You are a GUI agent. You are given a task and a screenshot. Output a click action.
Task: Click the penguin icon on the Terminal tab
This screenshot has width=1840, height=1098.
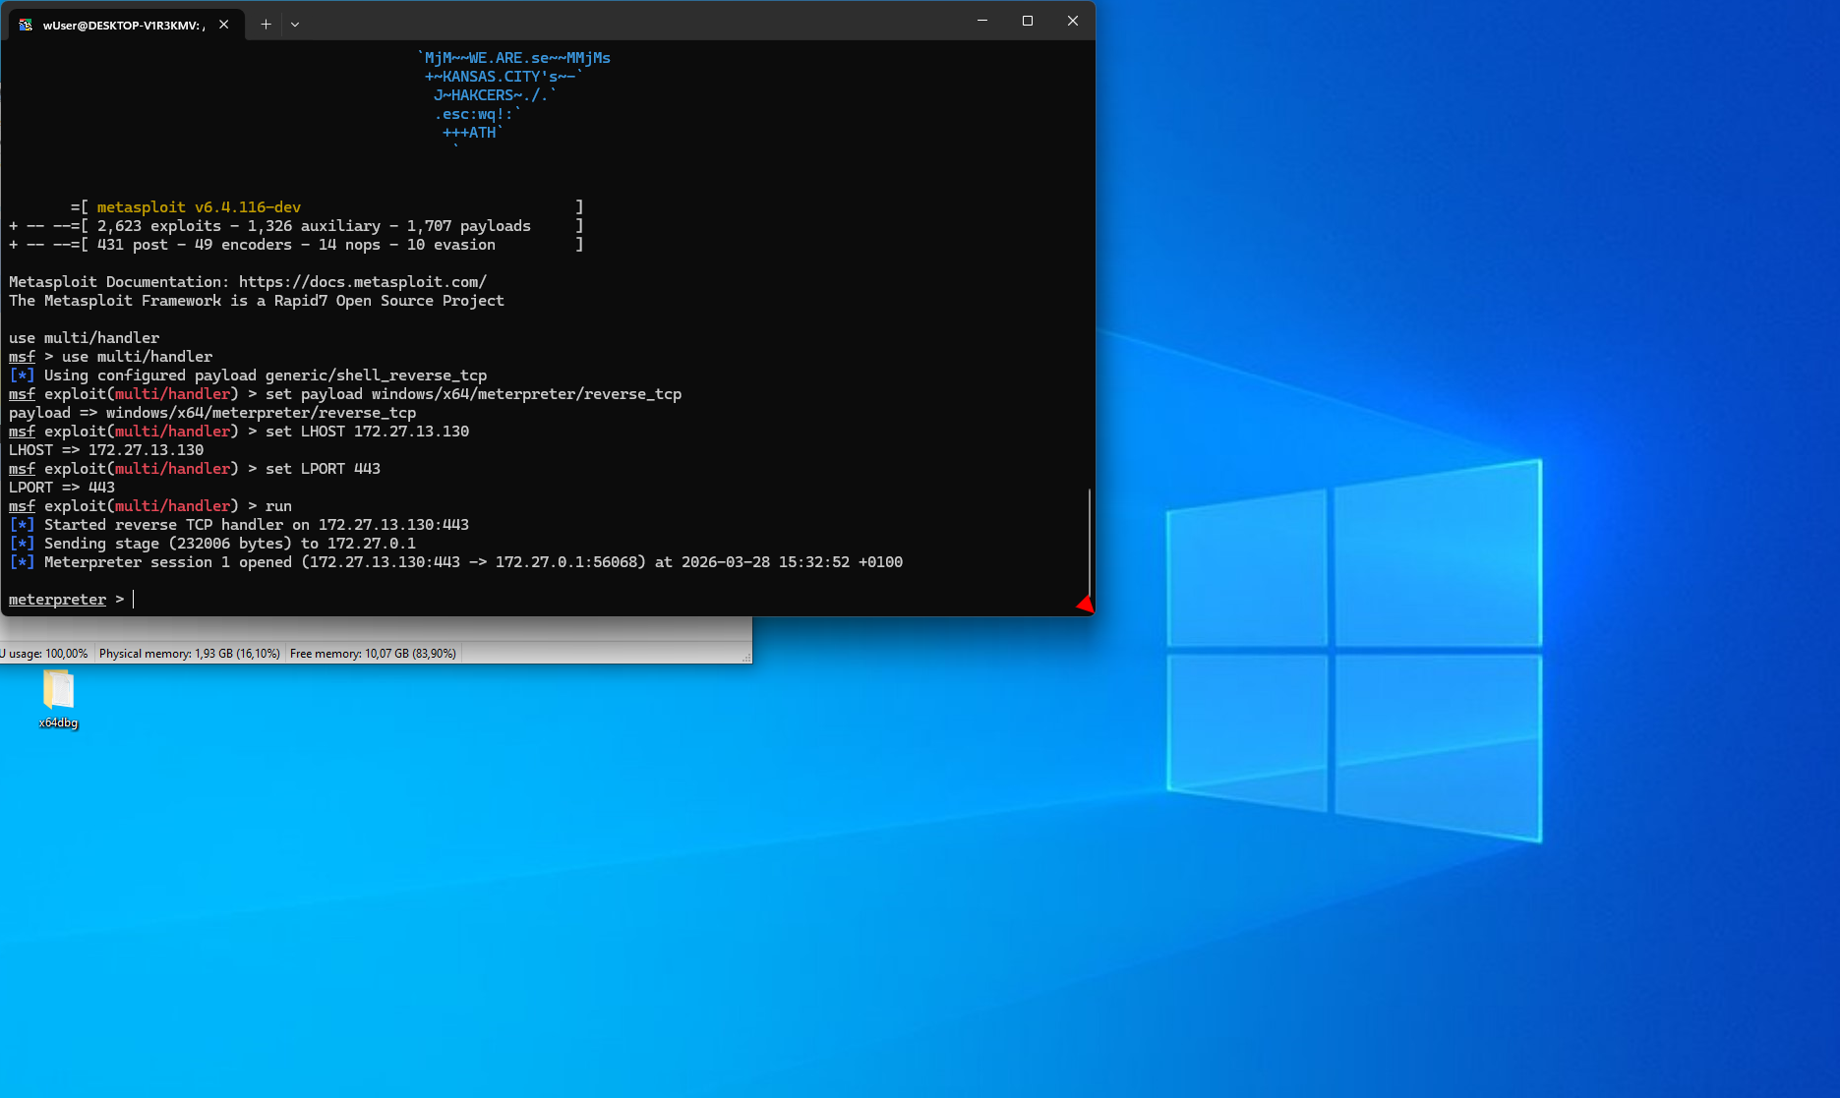(x=25, y=24)
